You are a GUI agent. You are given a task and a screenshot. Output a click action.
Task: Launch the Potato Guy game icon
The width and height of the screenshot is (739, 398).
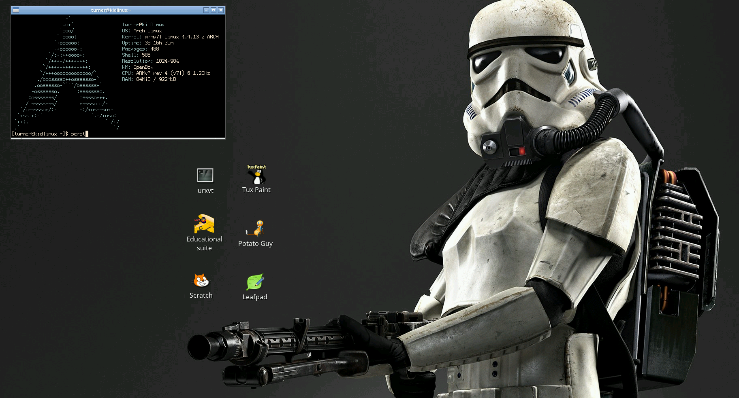[x=256, y=228]
